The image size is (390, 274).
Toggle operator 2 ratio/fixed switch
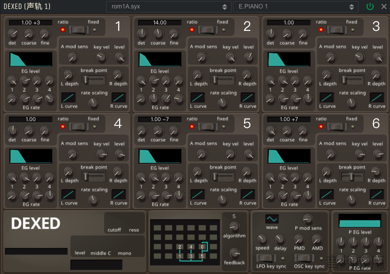(x=208, y=30)
